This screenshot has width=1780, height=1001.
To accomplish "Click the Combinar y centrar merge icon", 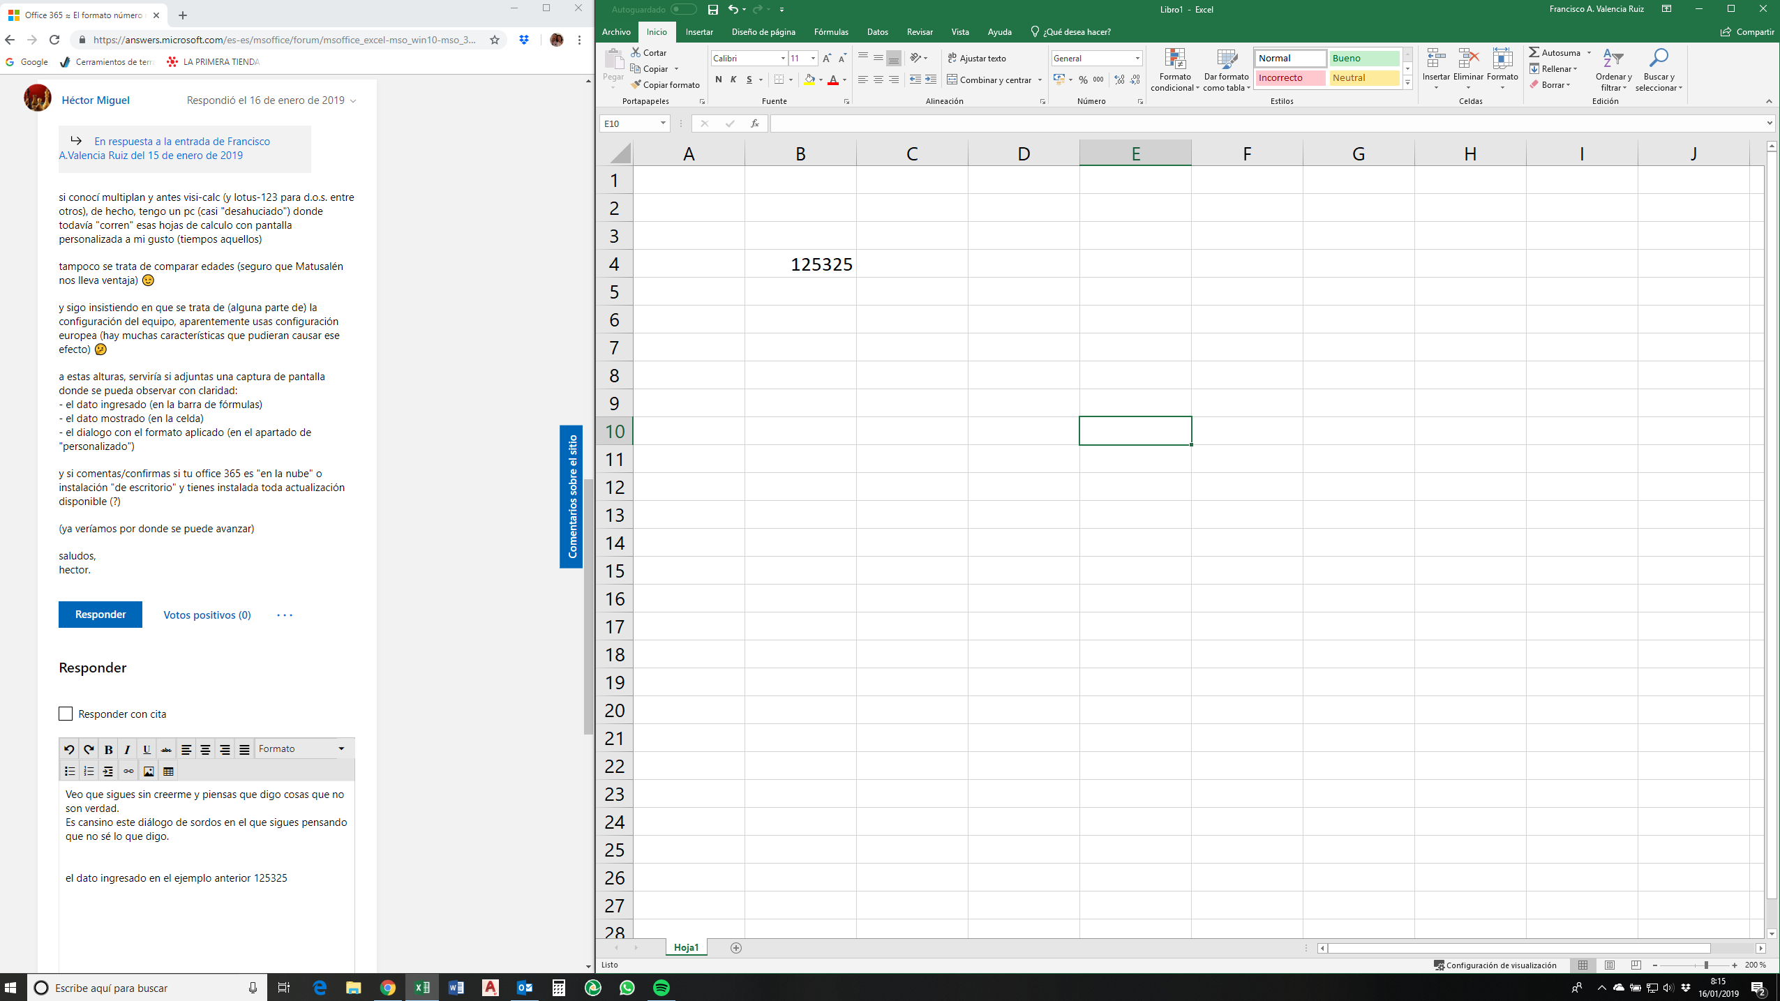I will tap(952, 80).
